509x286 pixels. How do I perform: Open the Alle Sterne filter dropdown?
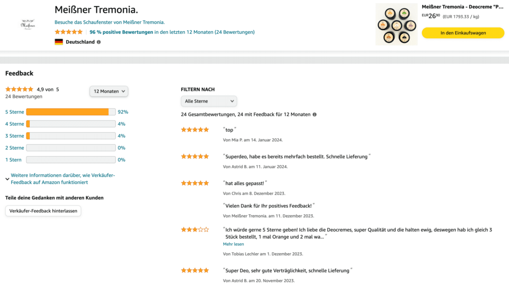(x=209, y=101)
